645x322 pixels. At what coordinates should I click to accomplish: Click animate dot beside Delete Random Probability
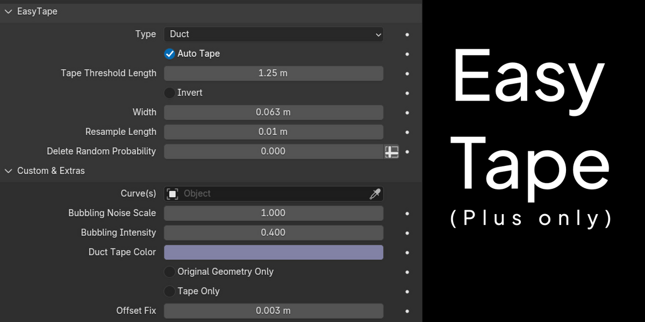(407, 152)
